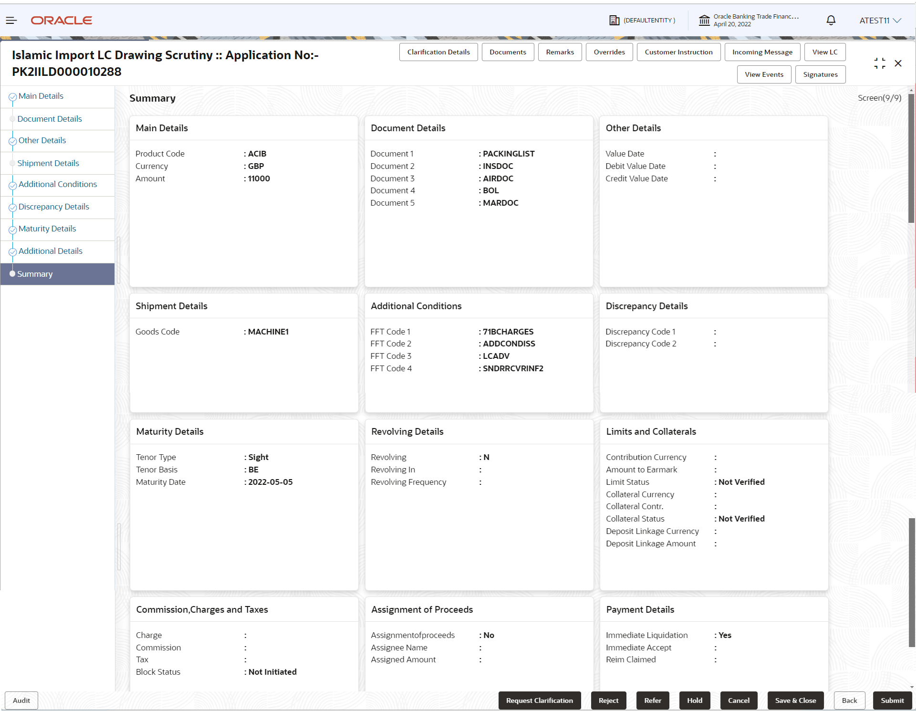916x711 pixels.
Task: Go to the Maturity Details step
Action: pyautogui.click(x=47, y=229)
